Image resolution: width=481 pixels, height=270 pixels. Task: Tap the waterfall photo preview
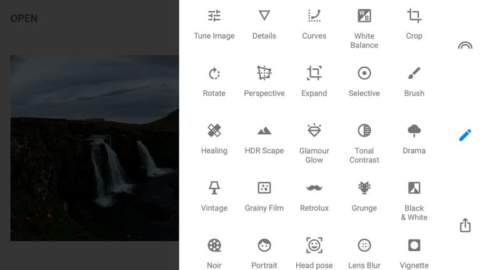[95, 148]
